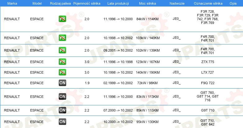Select the 11.1996 -> 10.1998 production years cell
The image size is (243, 128).
coord(118,62)
